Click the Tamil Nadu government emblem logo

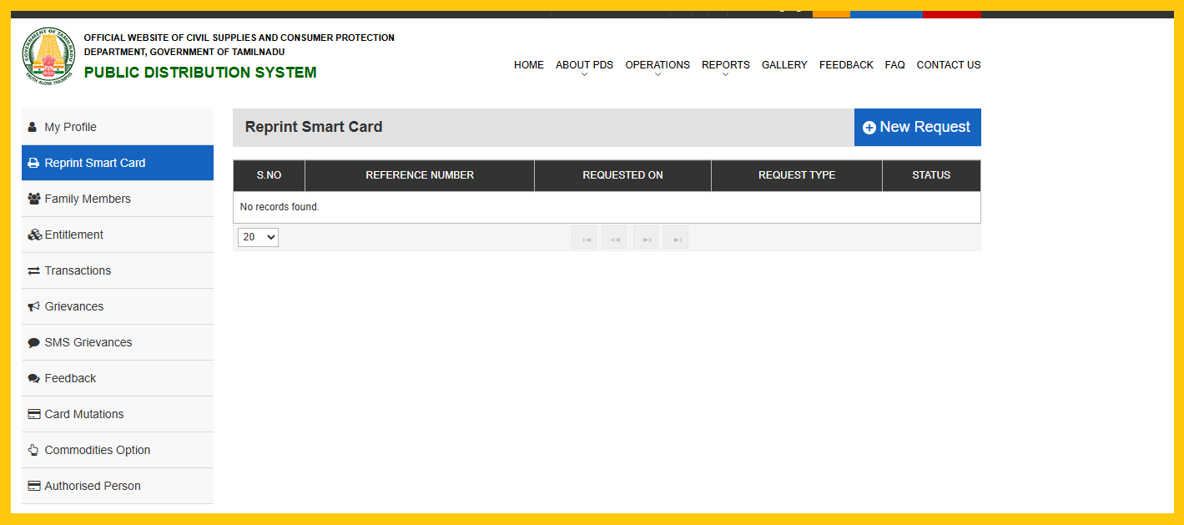pyautogui.click(x=48, y=55)
